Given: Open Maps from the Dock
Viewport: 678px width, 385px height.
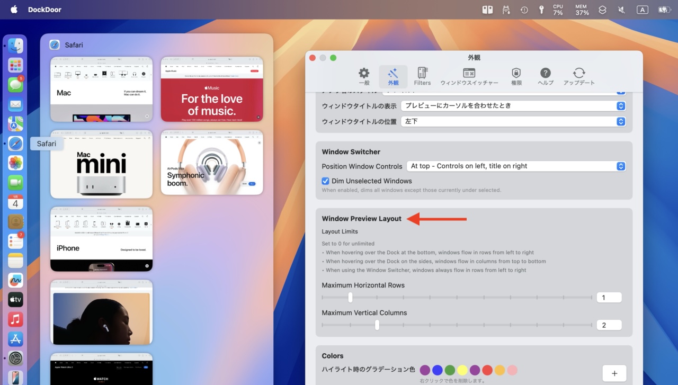Looking at the screenshot, I should [15, 124].
